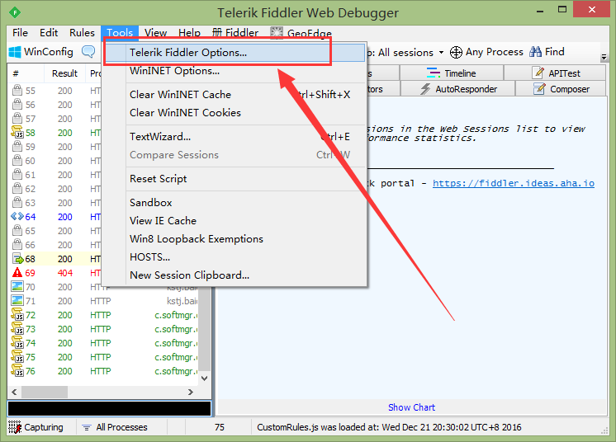Open the Help menu
Screen dimensions: 616x442
click(189, 32)
